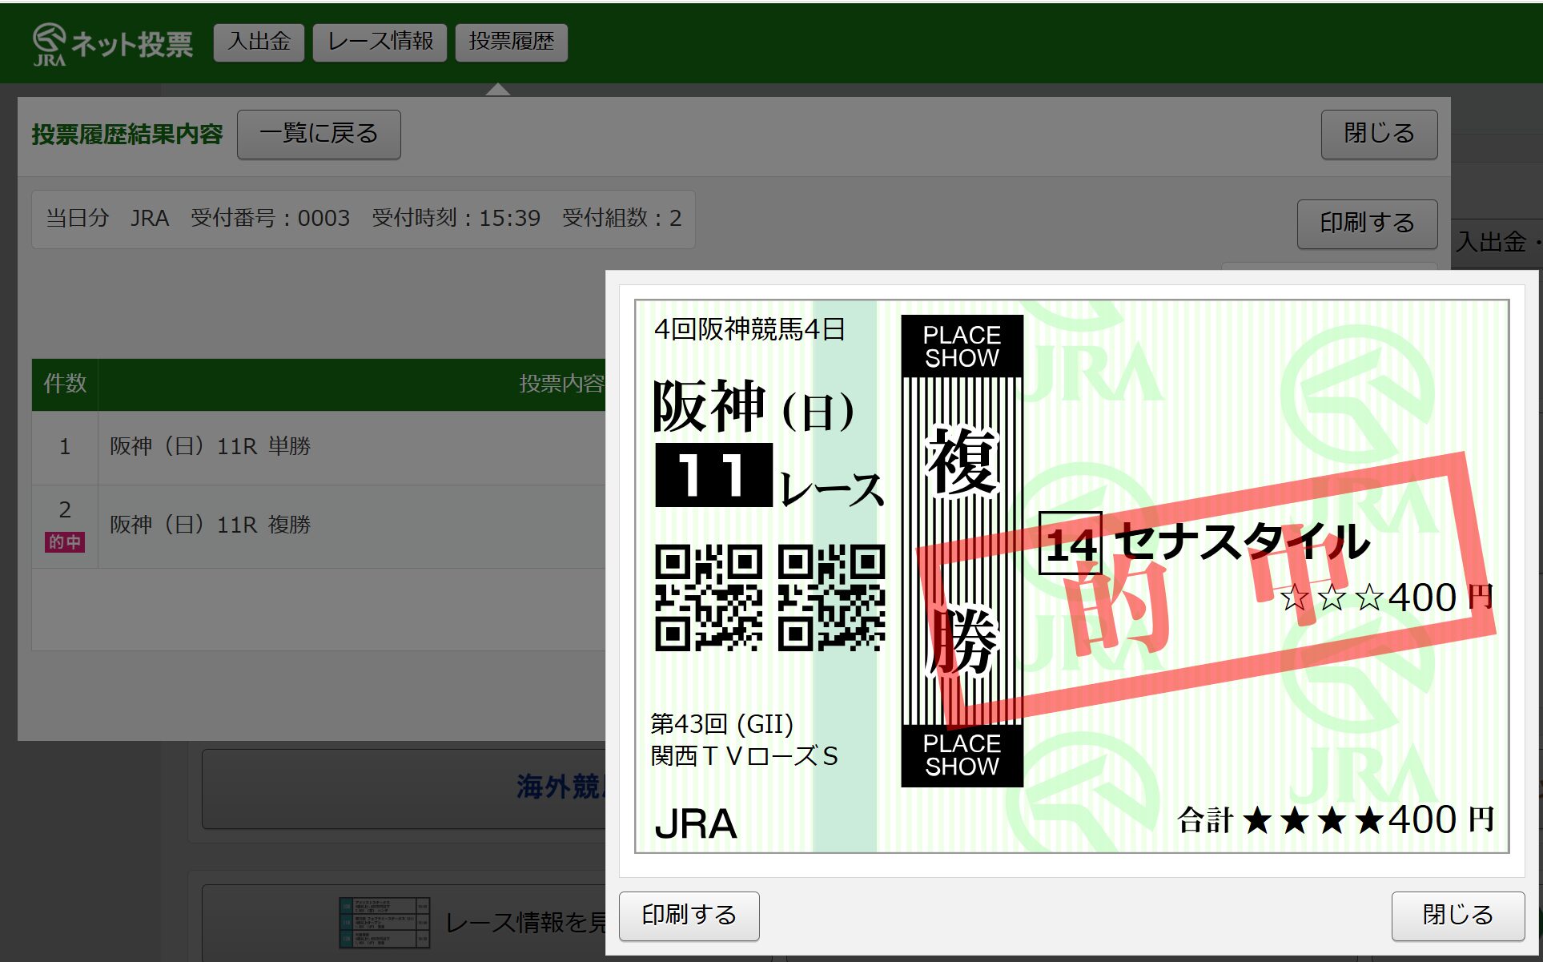Click the 受付番号：0003 text
The height and width of the screenshot is (962, 1543).
[270, 218]
